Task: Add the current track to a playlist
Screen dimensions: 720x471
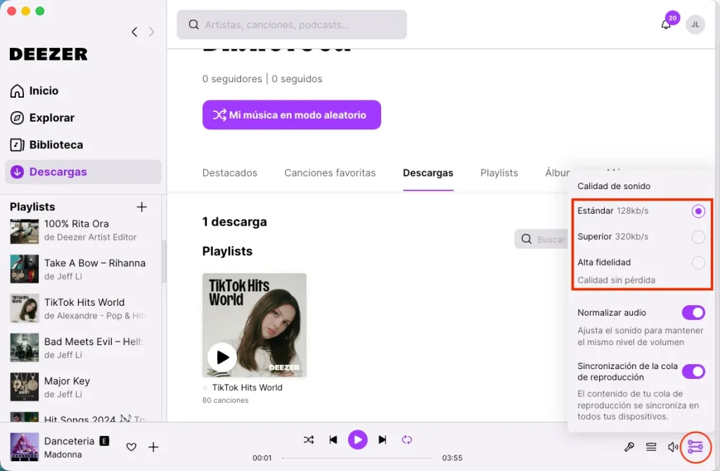Action: (153, 446)
